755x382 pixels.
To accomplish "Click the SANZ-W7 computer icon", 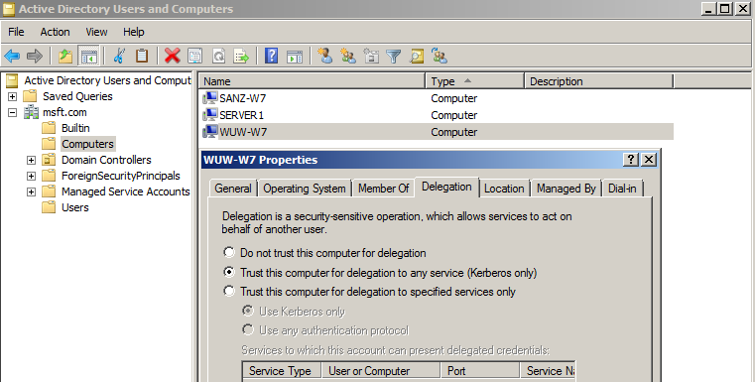I will tap(210, 98).
